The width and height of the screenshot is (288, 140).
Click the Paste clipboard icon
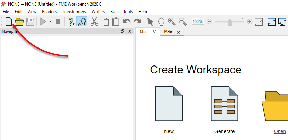click(x=116, y=21)
